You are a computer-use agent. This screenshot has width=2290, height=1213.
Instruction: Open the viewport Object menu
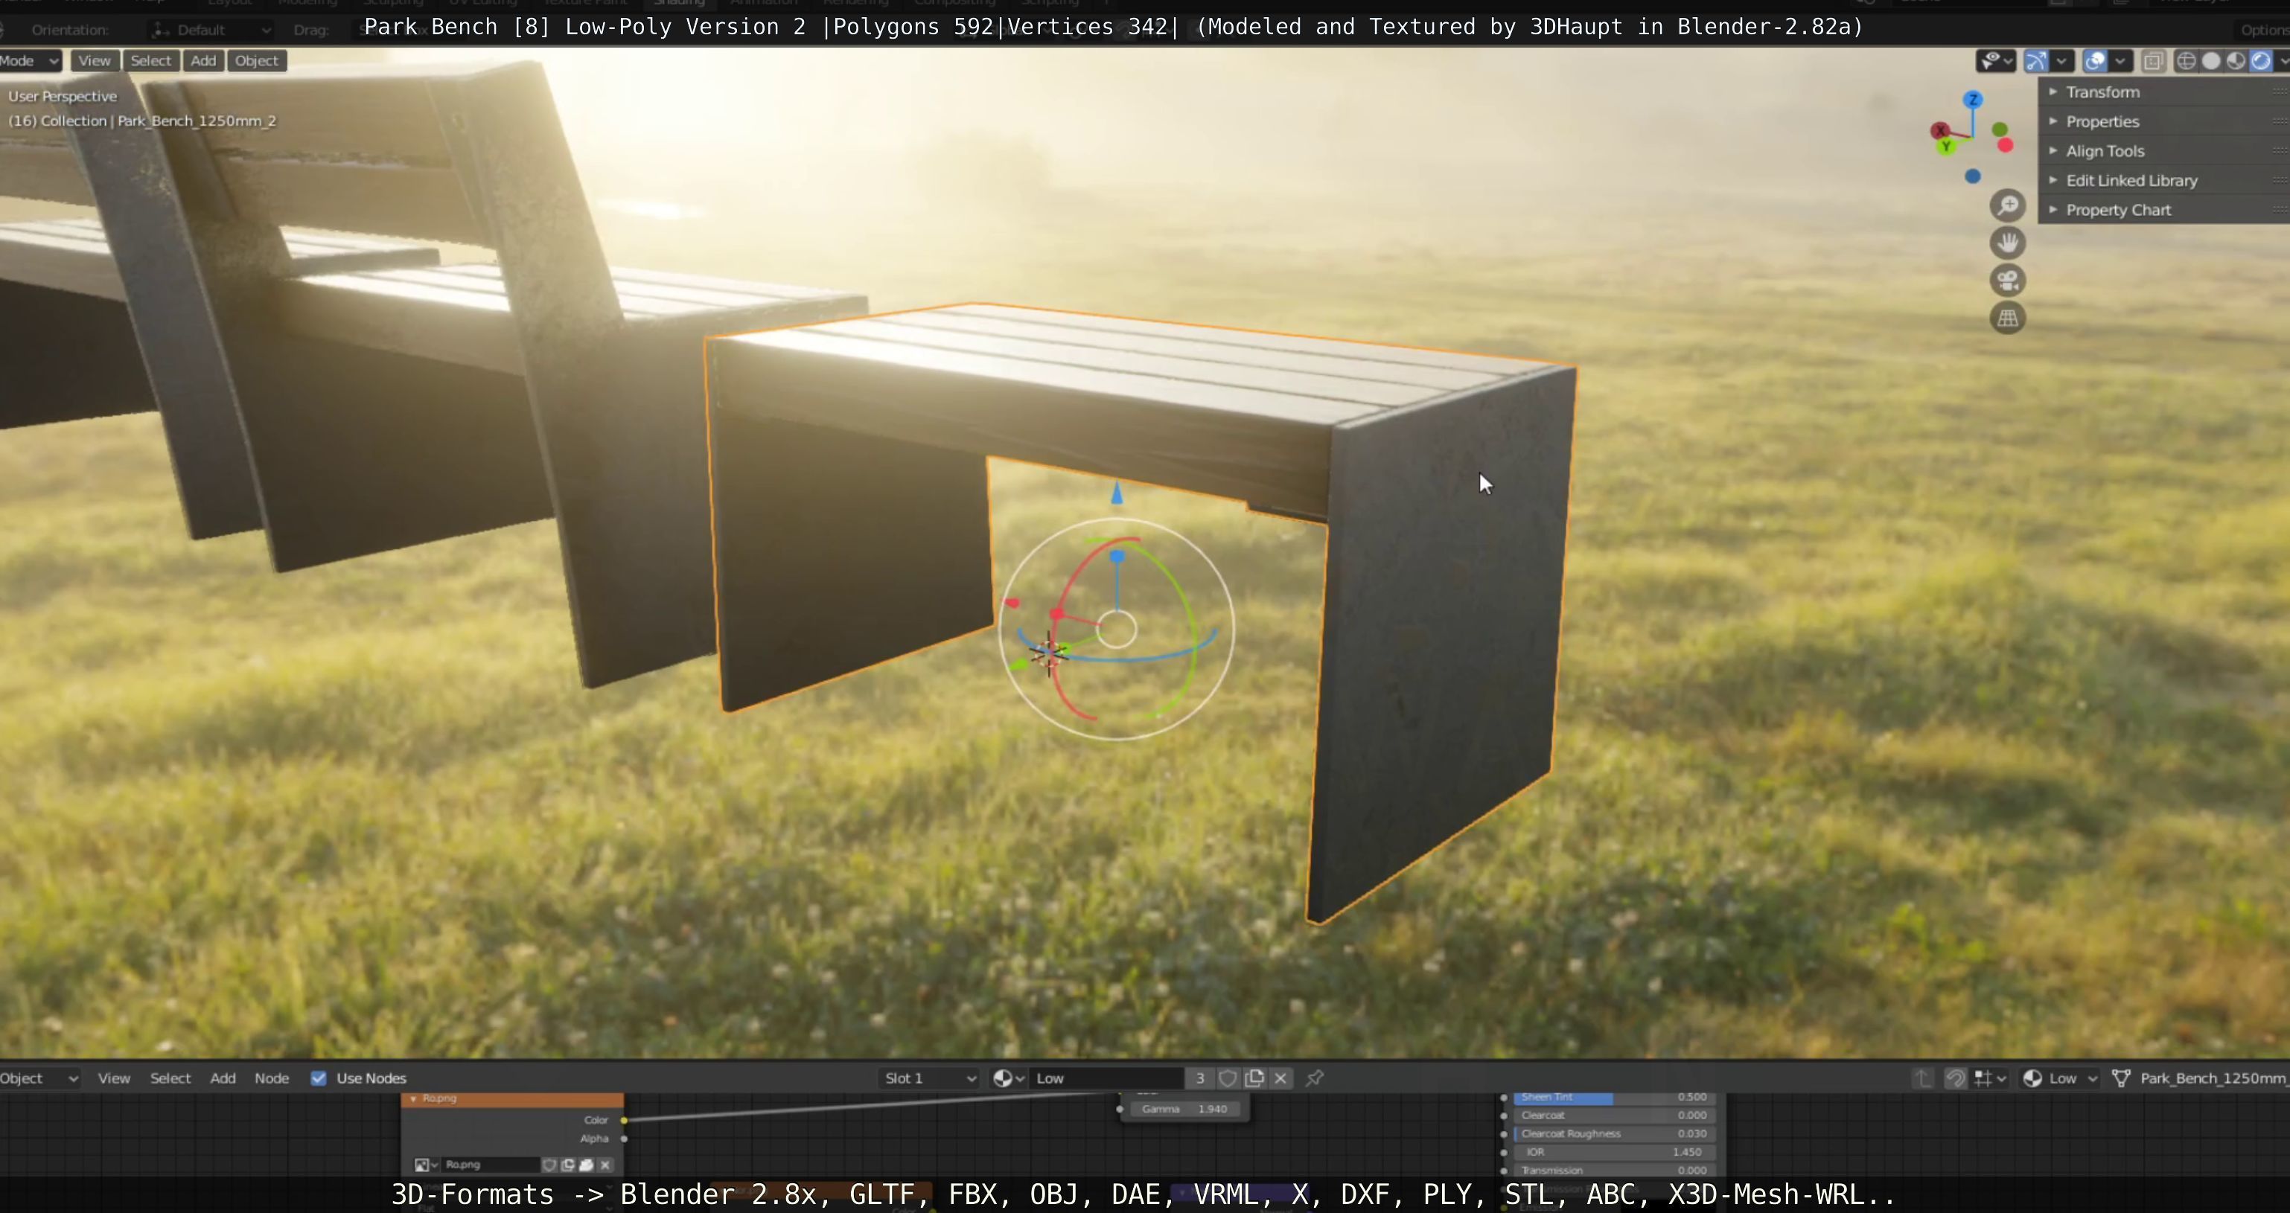click(257, 60)
